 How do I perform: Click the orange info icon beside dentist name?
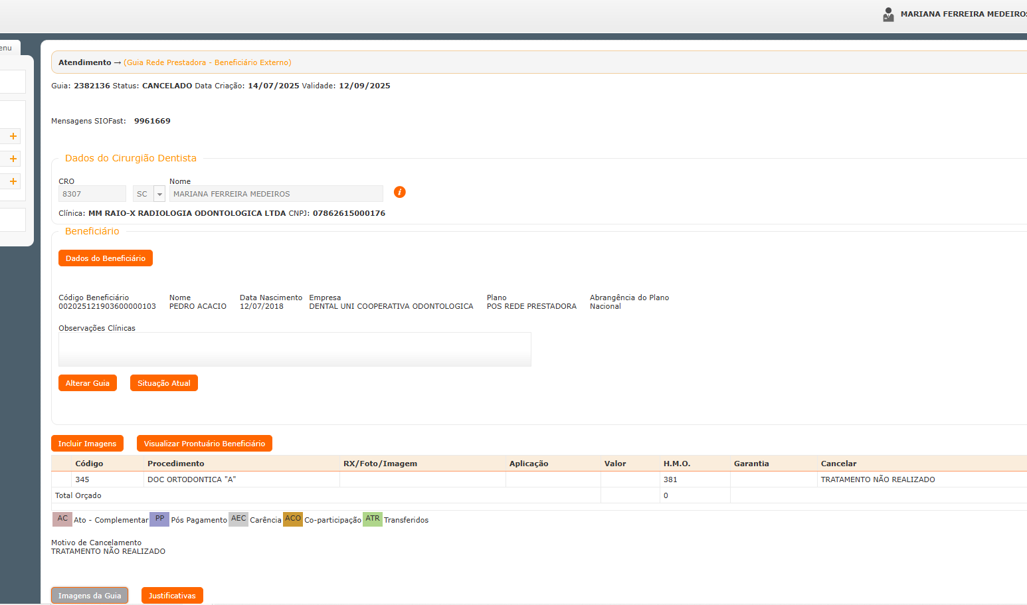pyautogui.click(x=399, y=192)
